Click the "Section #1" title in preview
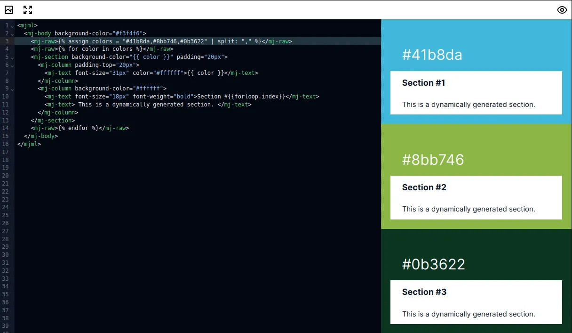The width and height of the screenshot is (572, 333). pos(423,83)
